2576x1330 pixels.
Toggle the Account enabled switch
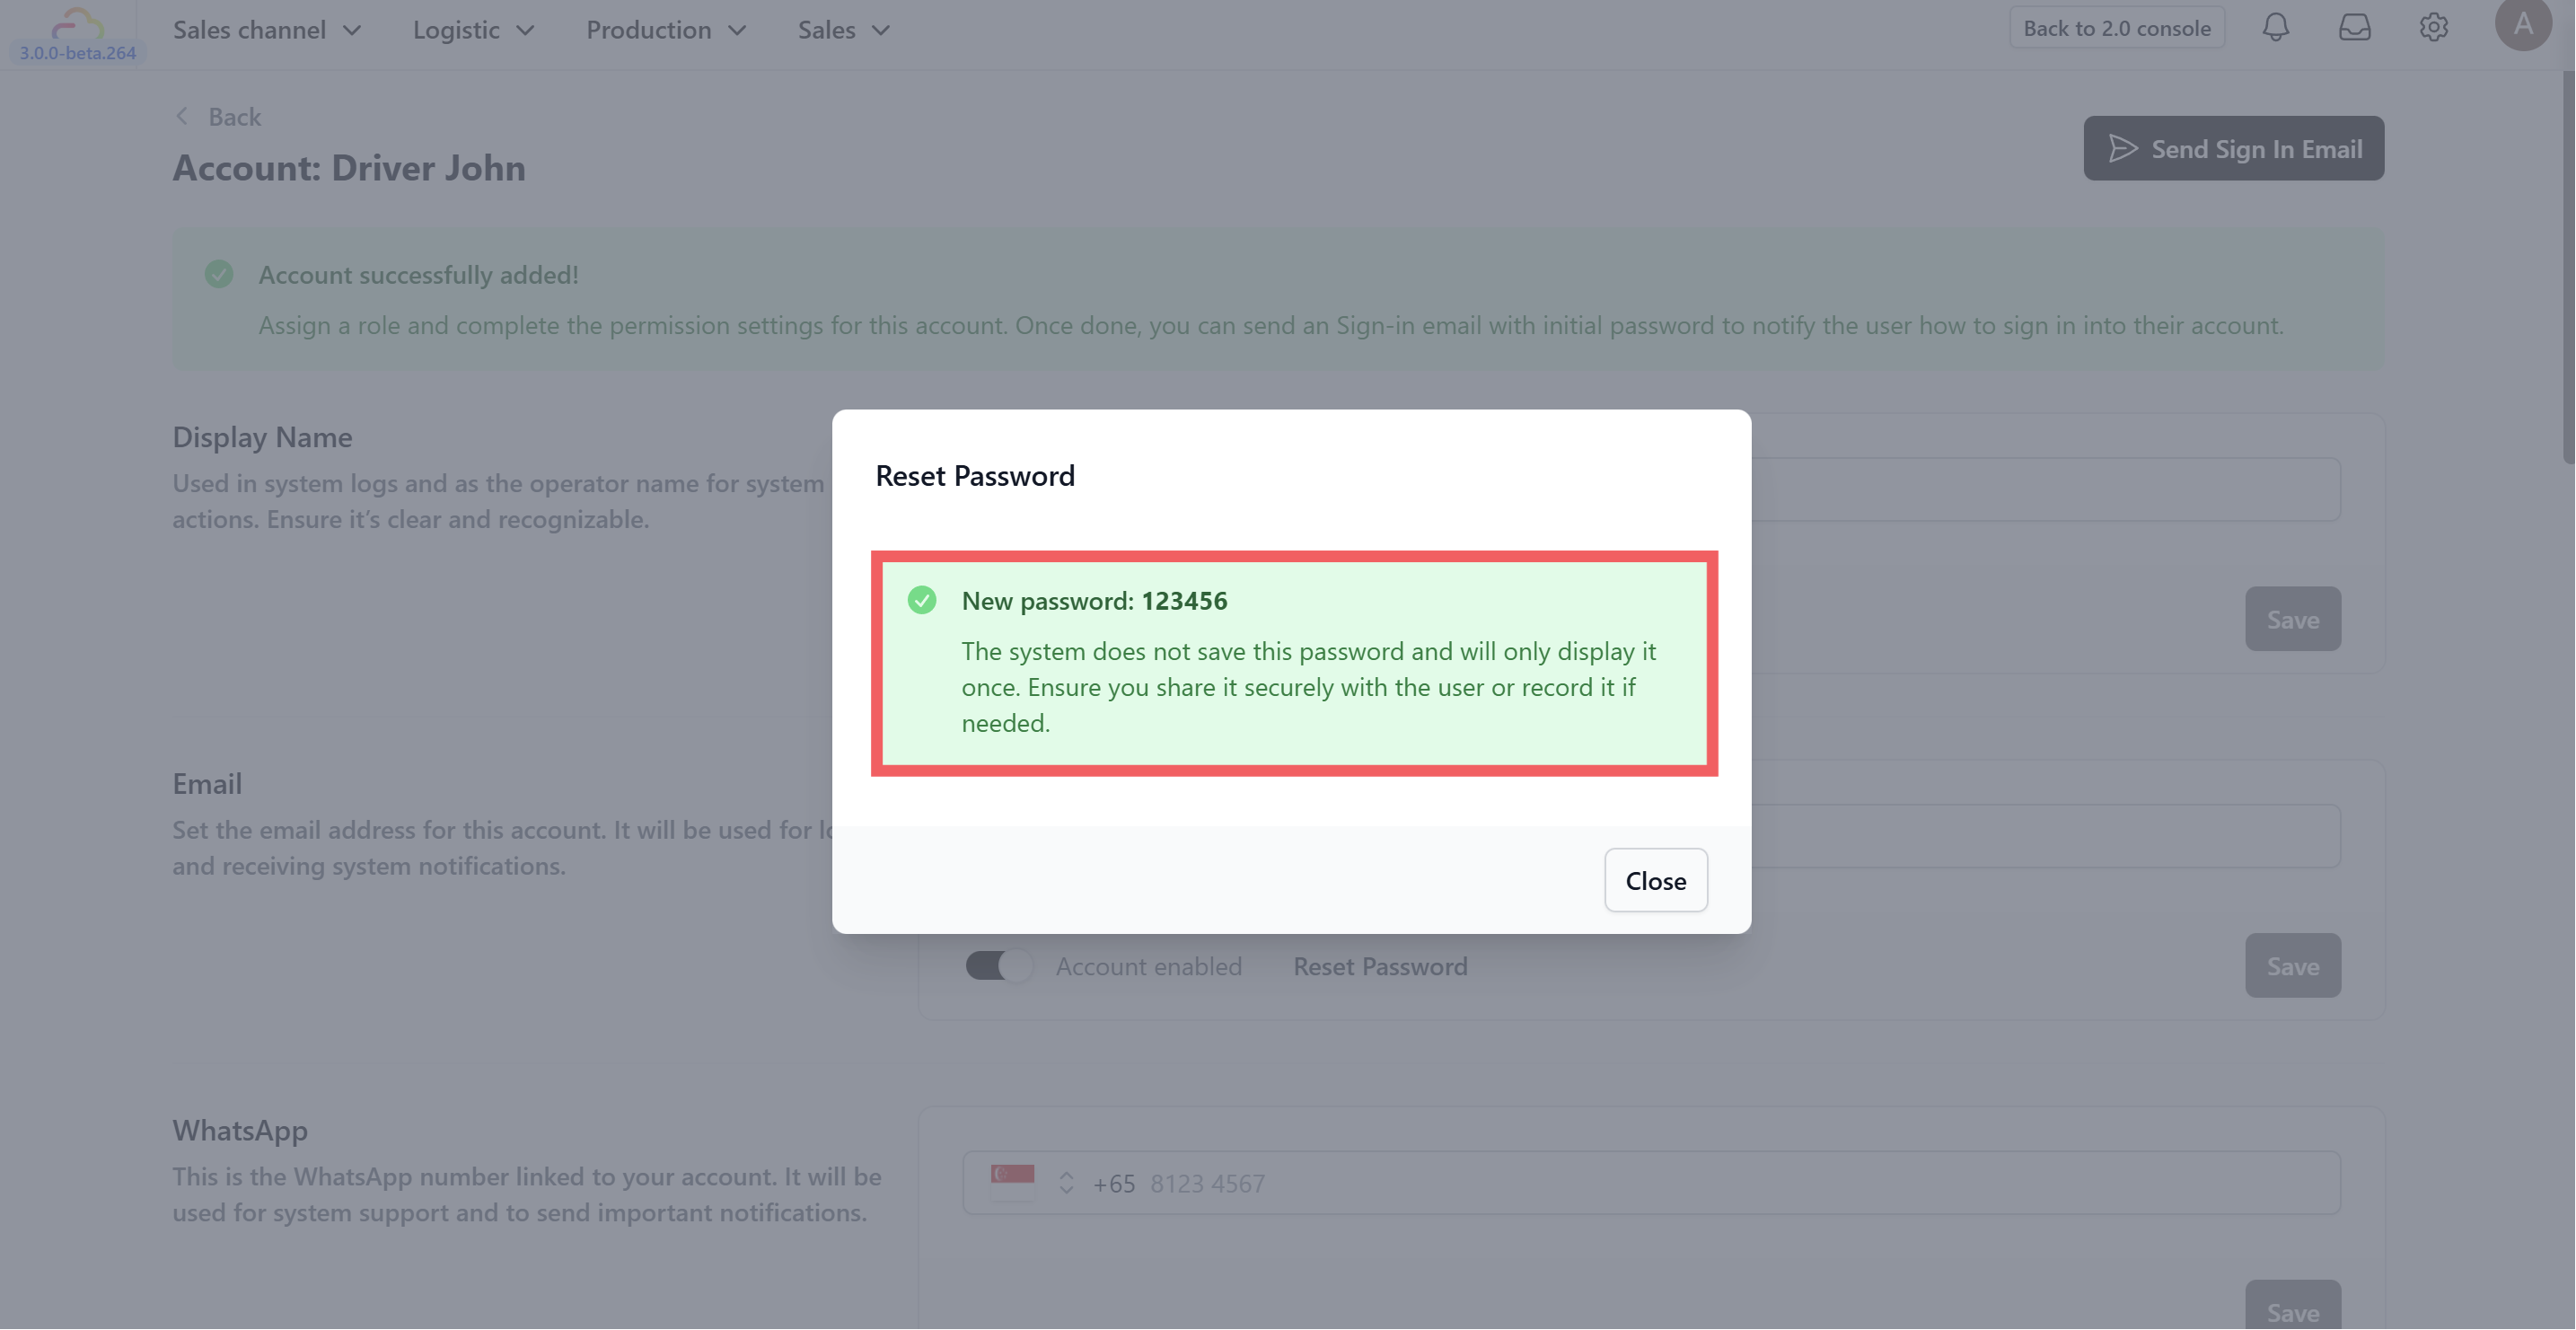(x=998, y=966)
